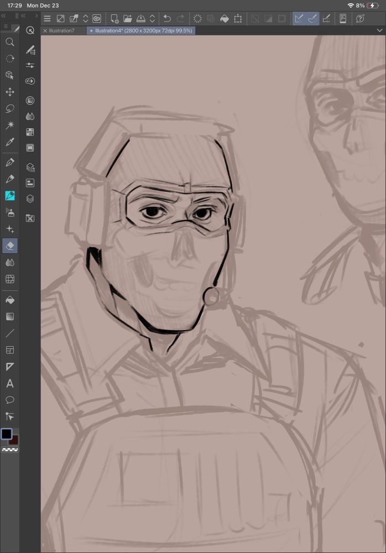
Task: Select the Auto select magic wand tool
Action: point(10,125)
